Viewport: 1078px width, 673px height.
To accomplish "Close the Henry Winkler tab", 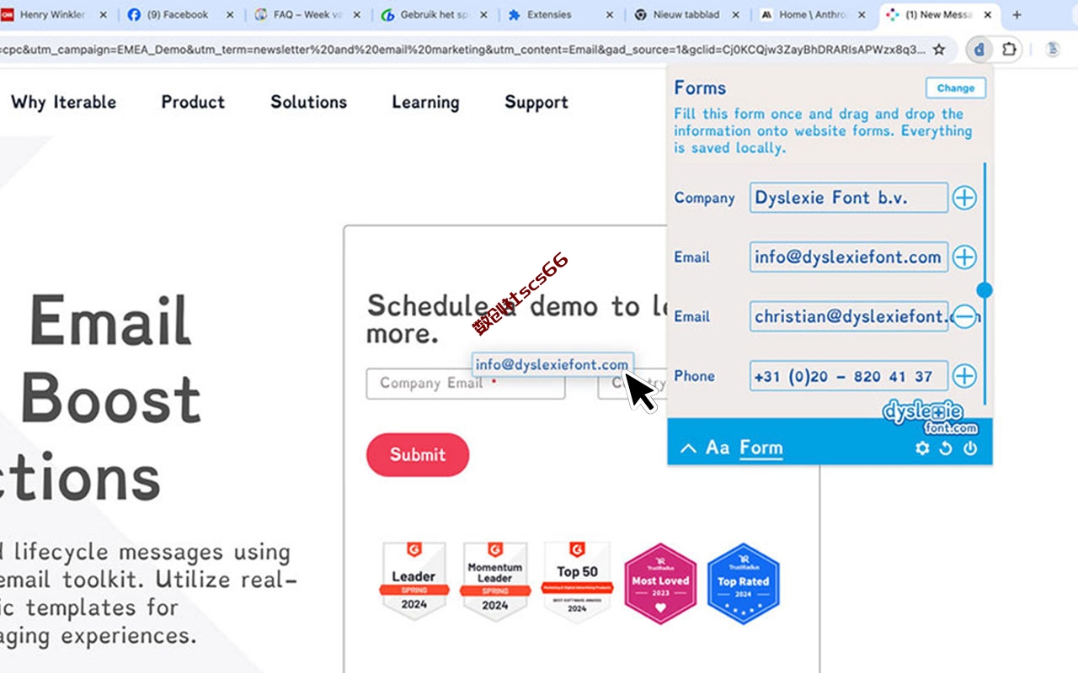I will [x=104, y=14].
